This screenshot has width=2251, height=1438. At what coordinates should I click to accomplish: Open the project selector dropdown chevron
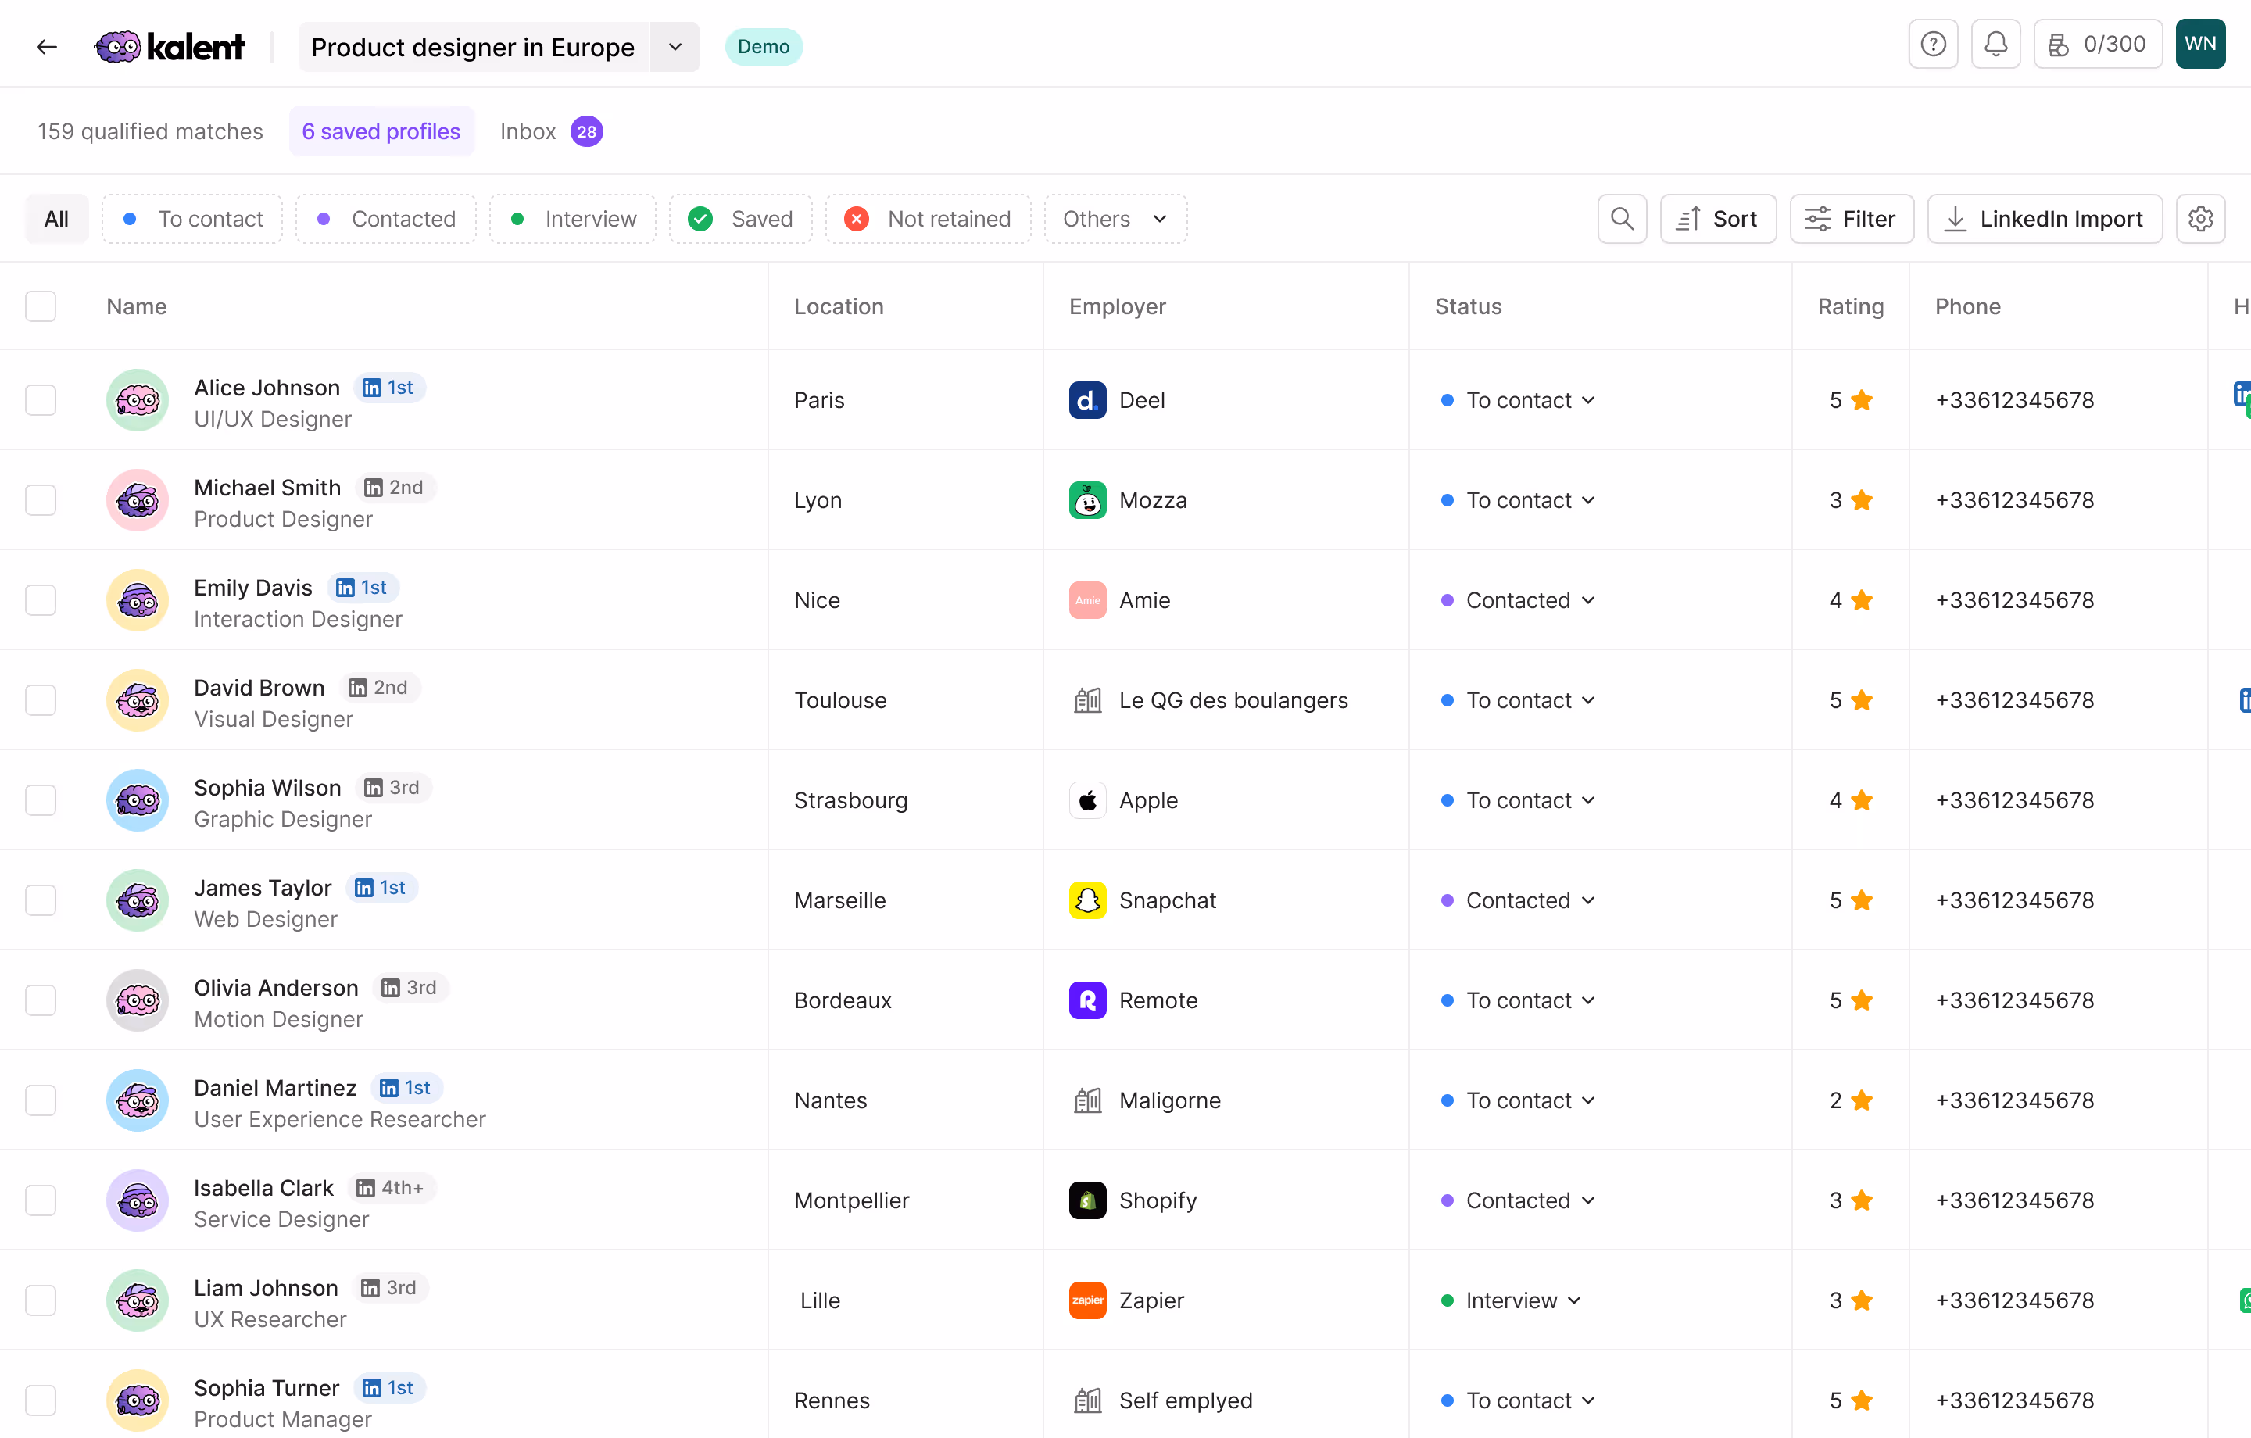tap(675, 47)
